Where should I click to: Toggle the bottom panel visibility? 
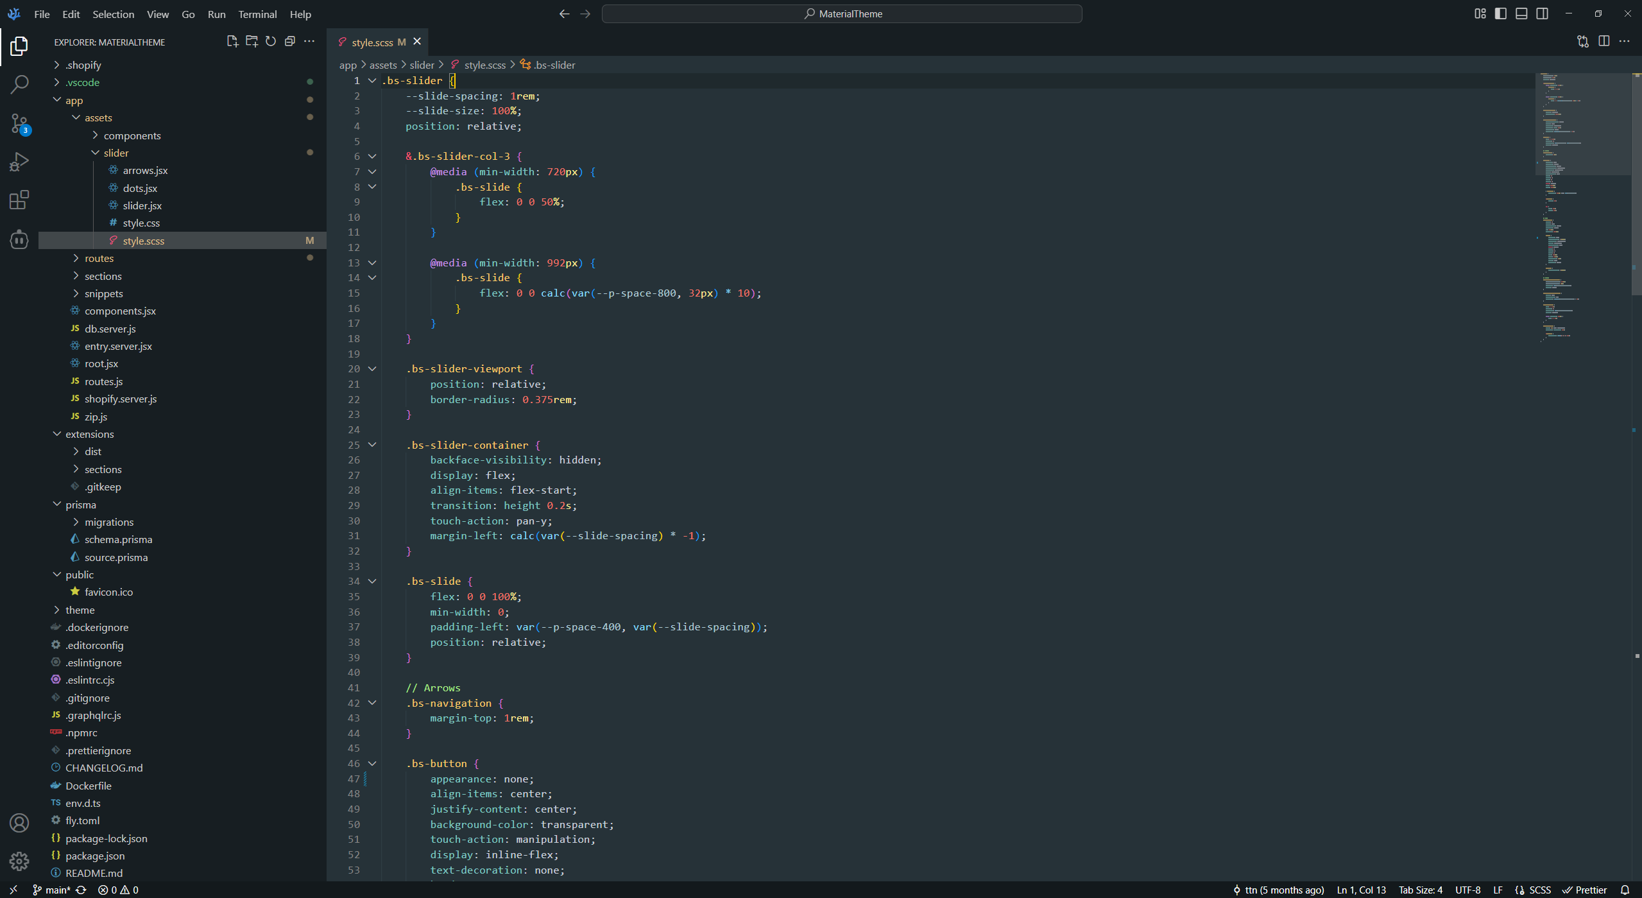pos(1521,13)
